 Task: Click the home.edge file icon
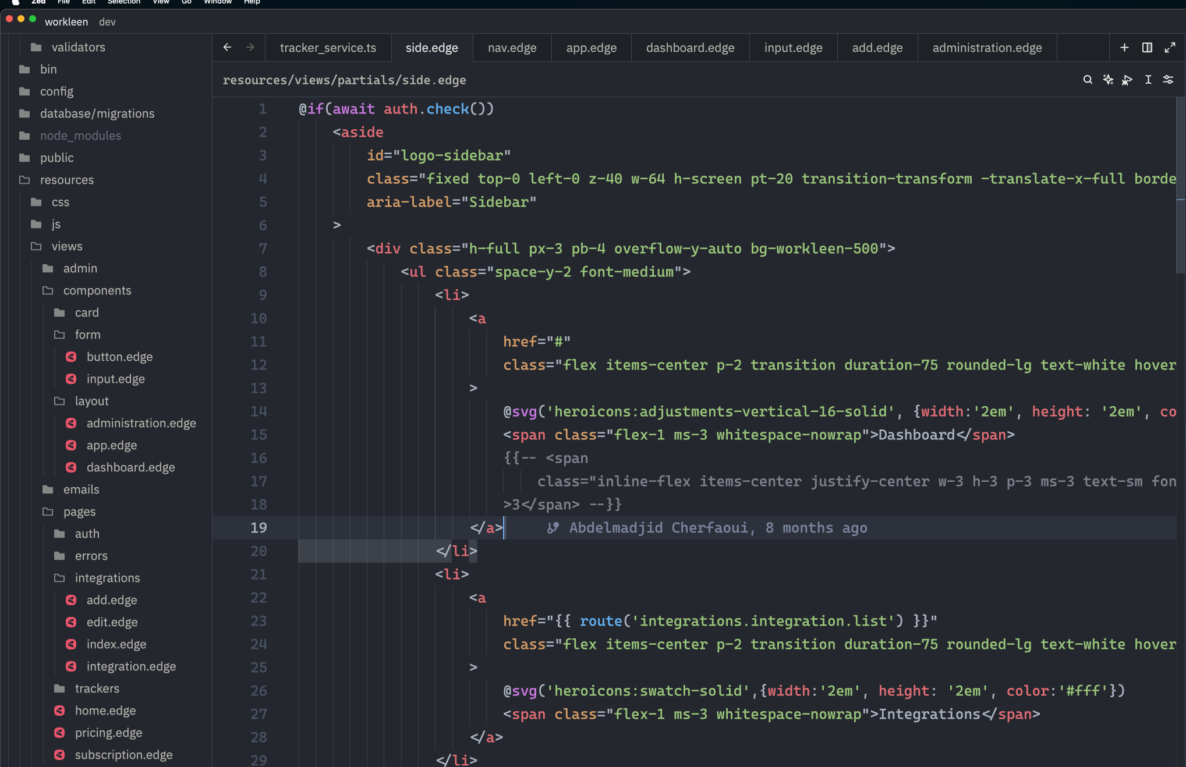pos(59,711)
